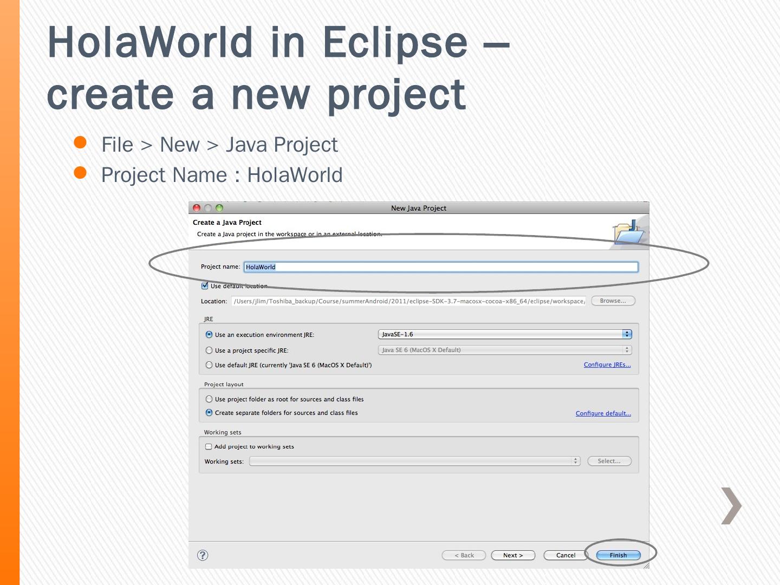
Task: Click the File > New > Java Project bullet
Action: [219, 145]
